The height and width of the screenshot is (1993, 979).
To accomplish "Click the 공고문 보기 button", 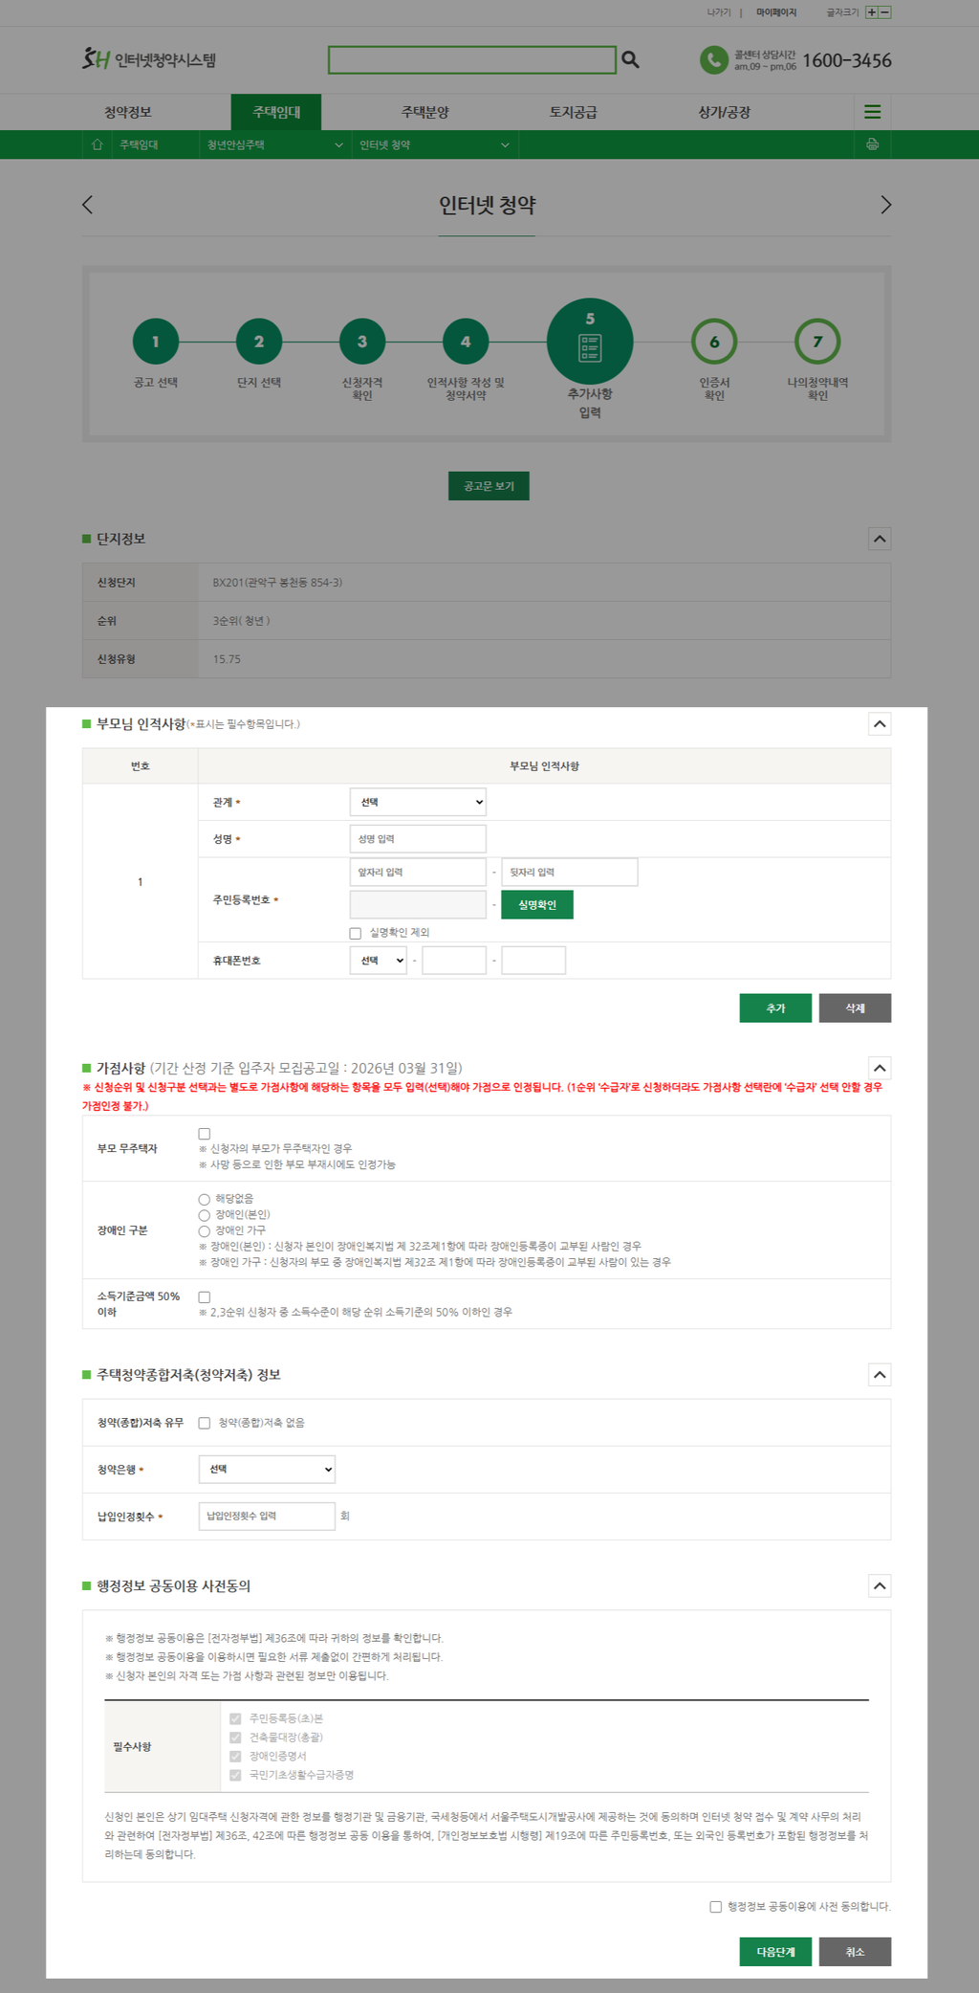I will (489, 486).
